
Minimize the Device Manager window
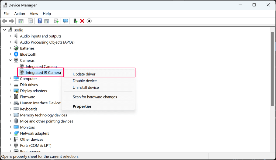[x=240, y=5]
